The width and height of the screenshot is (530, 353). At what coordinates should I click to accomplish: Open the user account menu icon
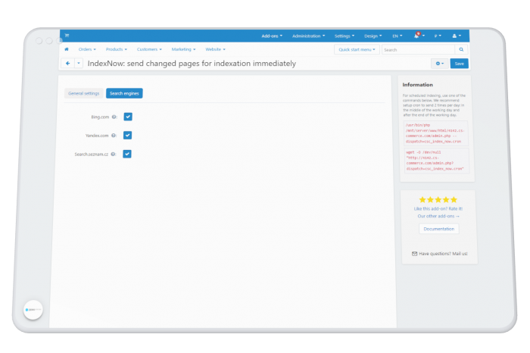click(x=457, y=36)
